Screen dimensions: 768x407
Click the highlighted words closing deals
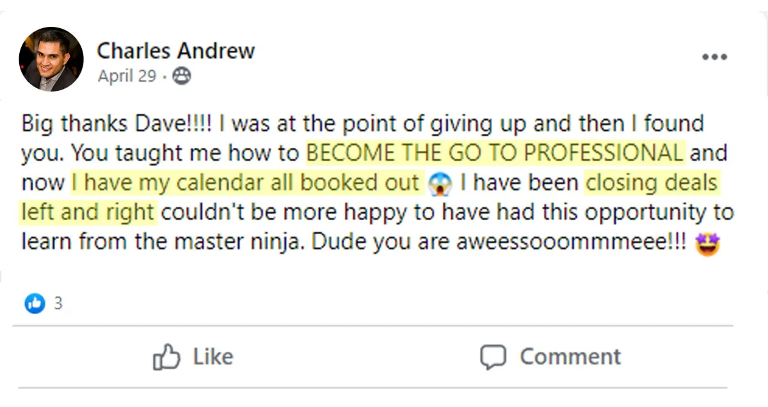pos(652,184)
